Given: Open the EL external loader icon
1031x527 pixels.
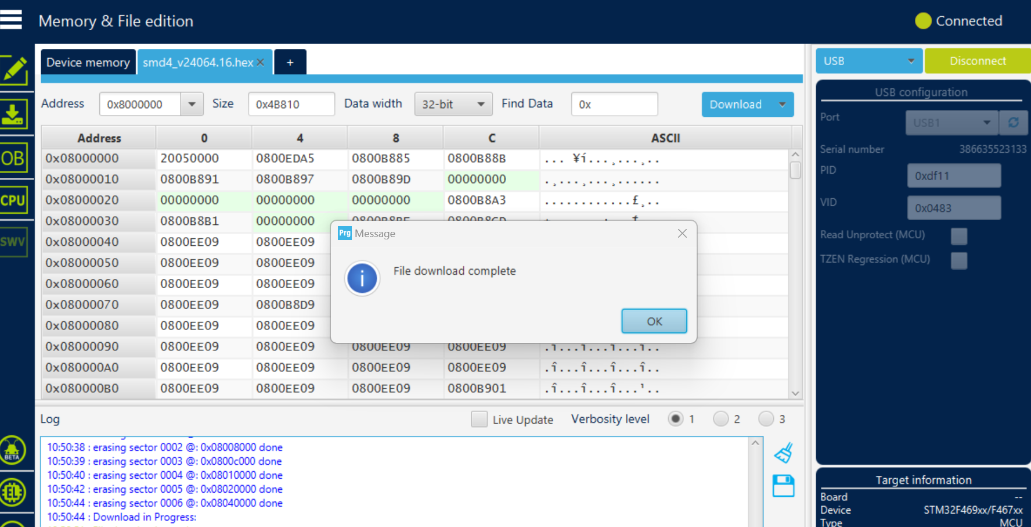Looking at the screenshot, I should (13, 493).
